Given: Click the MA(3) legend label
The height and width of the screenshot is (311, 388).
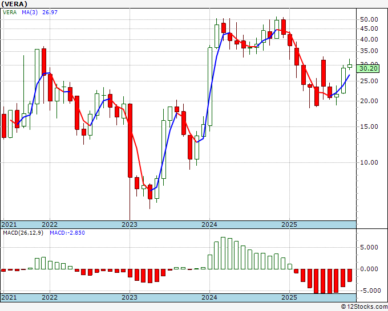Looking at the screenshot, I should click(30, 13).
